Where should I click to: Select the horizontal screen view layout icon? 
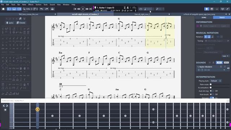click(14, 9)
